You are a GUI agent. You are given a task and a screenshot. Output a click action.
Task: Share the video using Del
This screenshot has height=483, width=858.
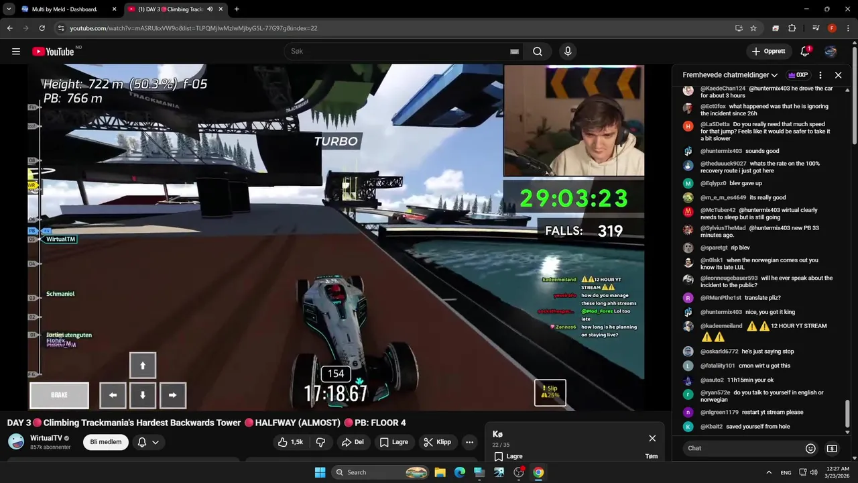[x=353, y=442]
